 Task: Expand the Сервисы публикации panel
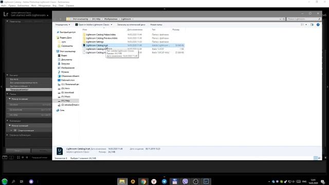pyautogui.click(x=7, y=135)
